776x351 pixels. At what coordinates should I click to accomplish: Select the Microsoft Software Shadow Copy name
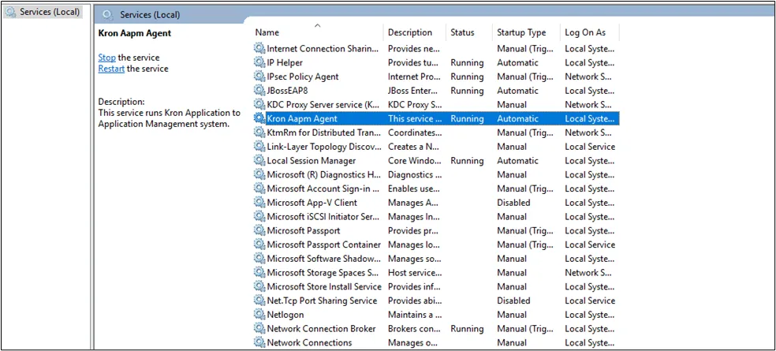[x=324, y=259]
